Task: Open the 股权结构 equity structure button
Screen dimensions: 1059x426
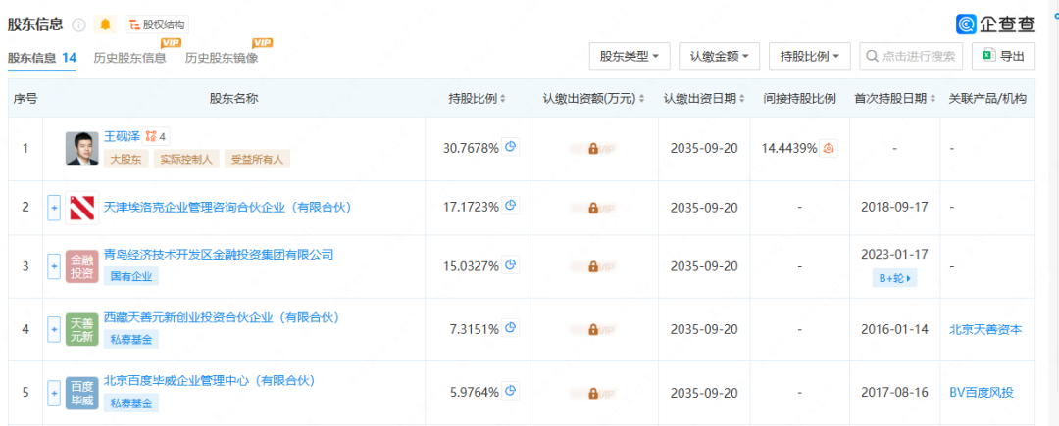Action: tap(157, 24)
